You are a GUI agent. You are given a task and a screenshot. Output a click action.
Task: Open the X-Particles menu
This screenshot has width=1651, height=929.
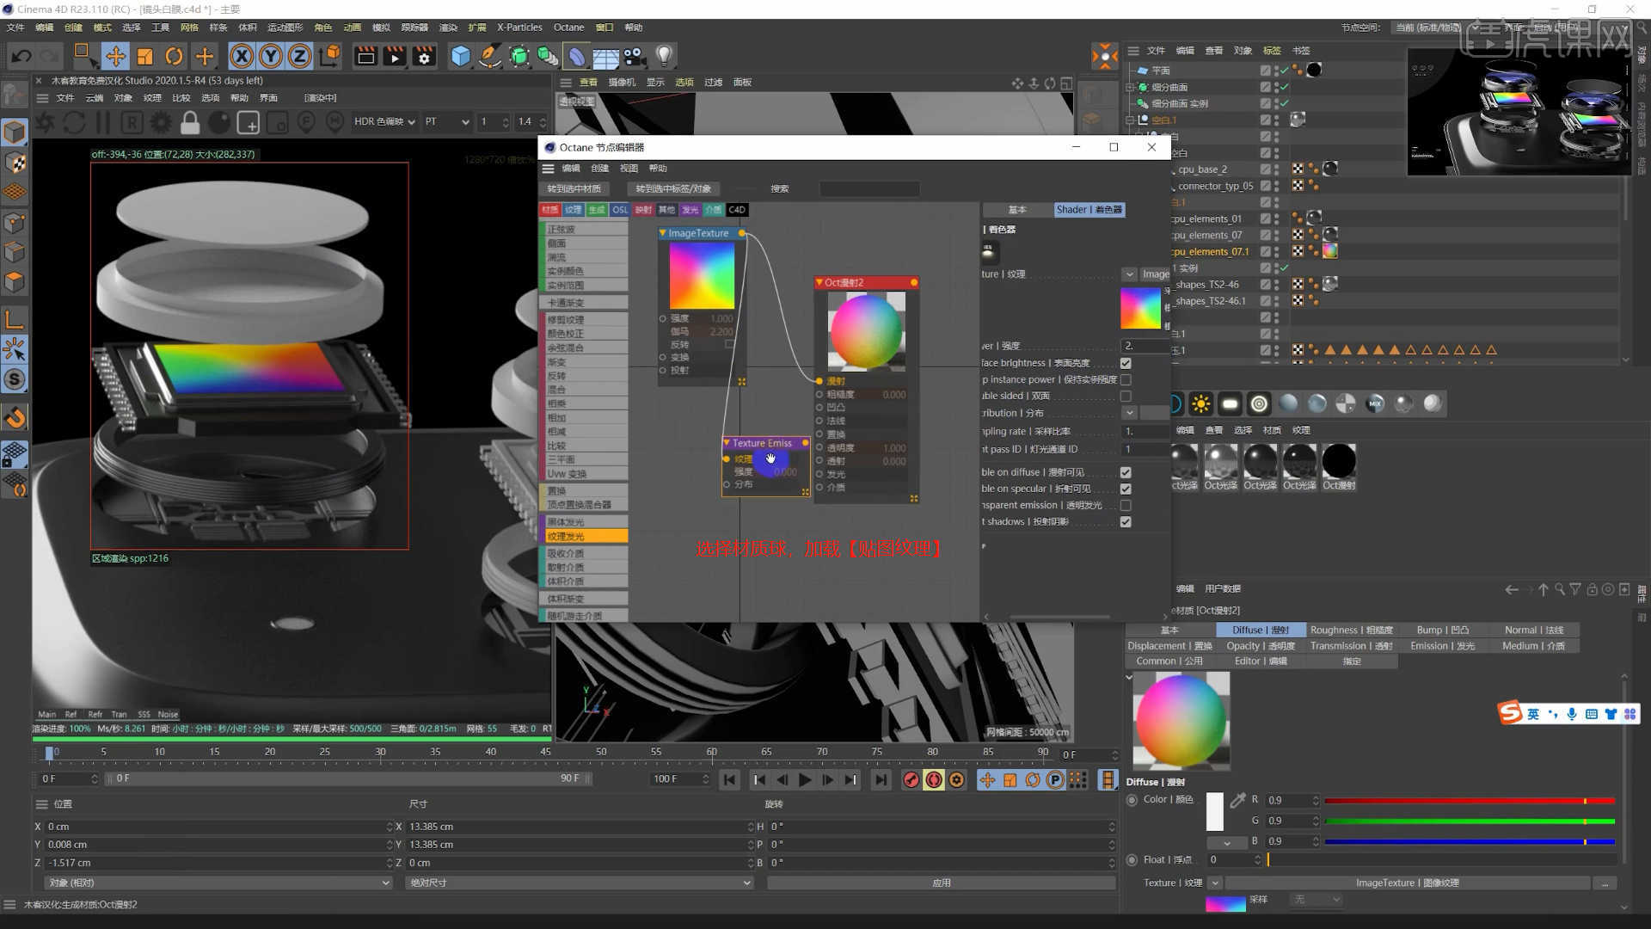pos(518,27)
